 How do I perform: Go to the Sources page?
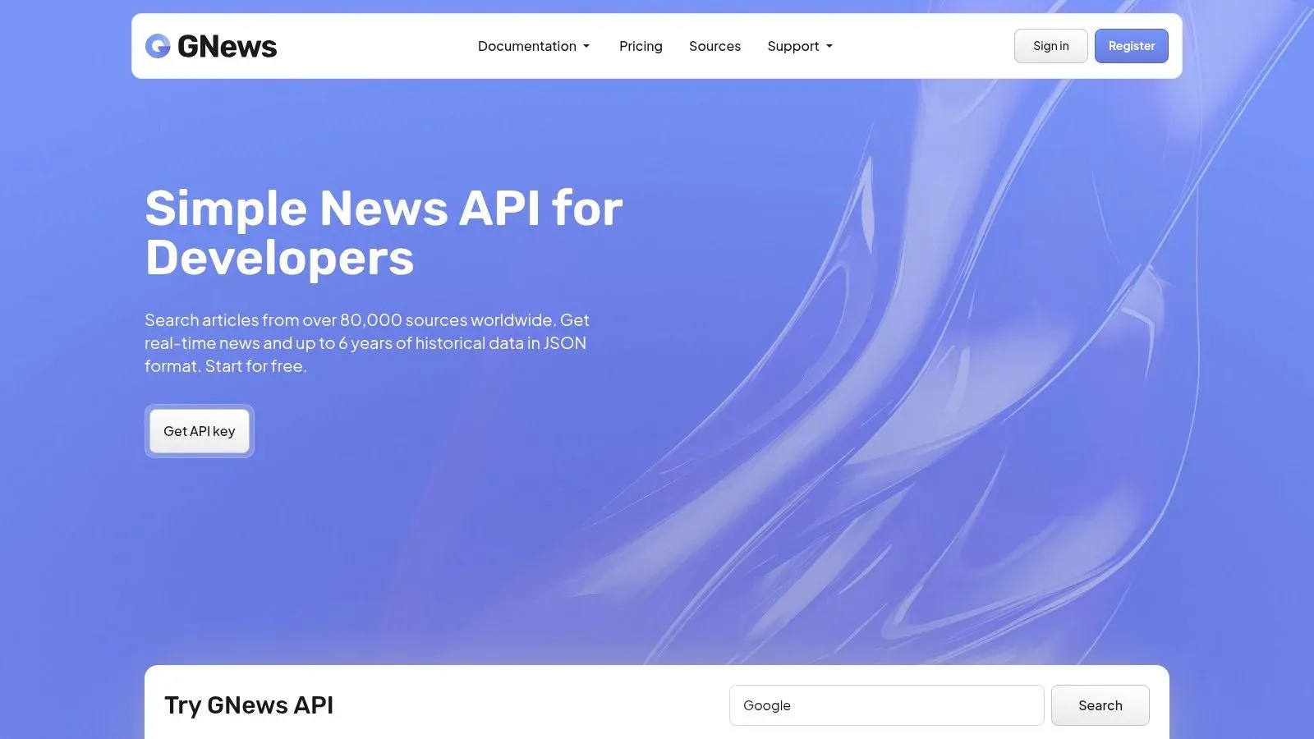714,46
